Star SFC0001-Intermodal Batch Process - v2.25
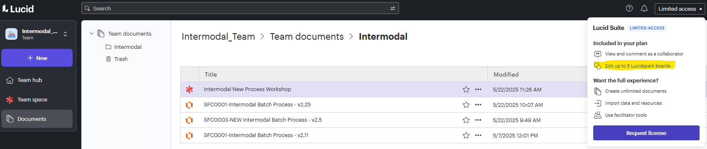Image resolution: width=707 pixels, height=149 pixels. (x=466, y=105)
